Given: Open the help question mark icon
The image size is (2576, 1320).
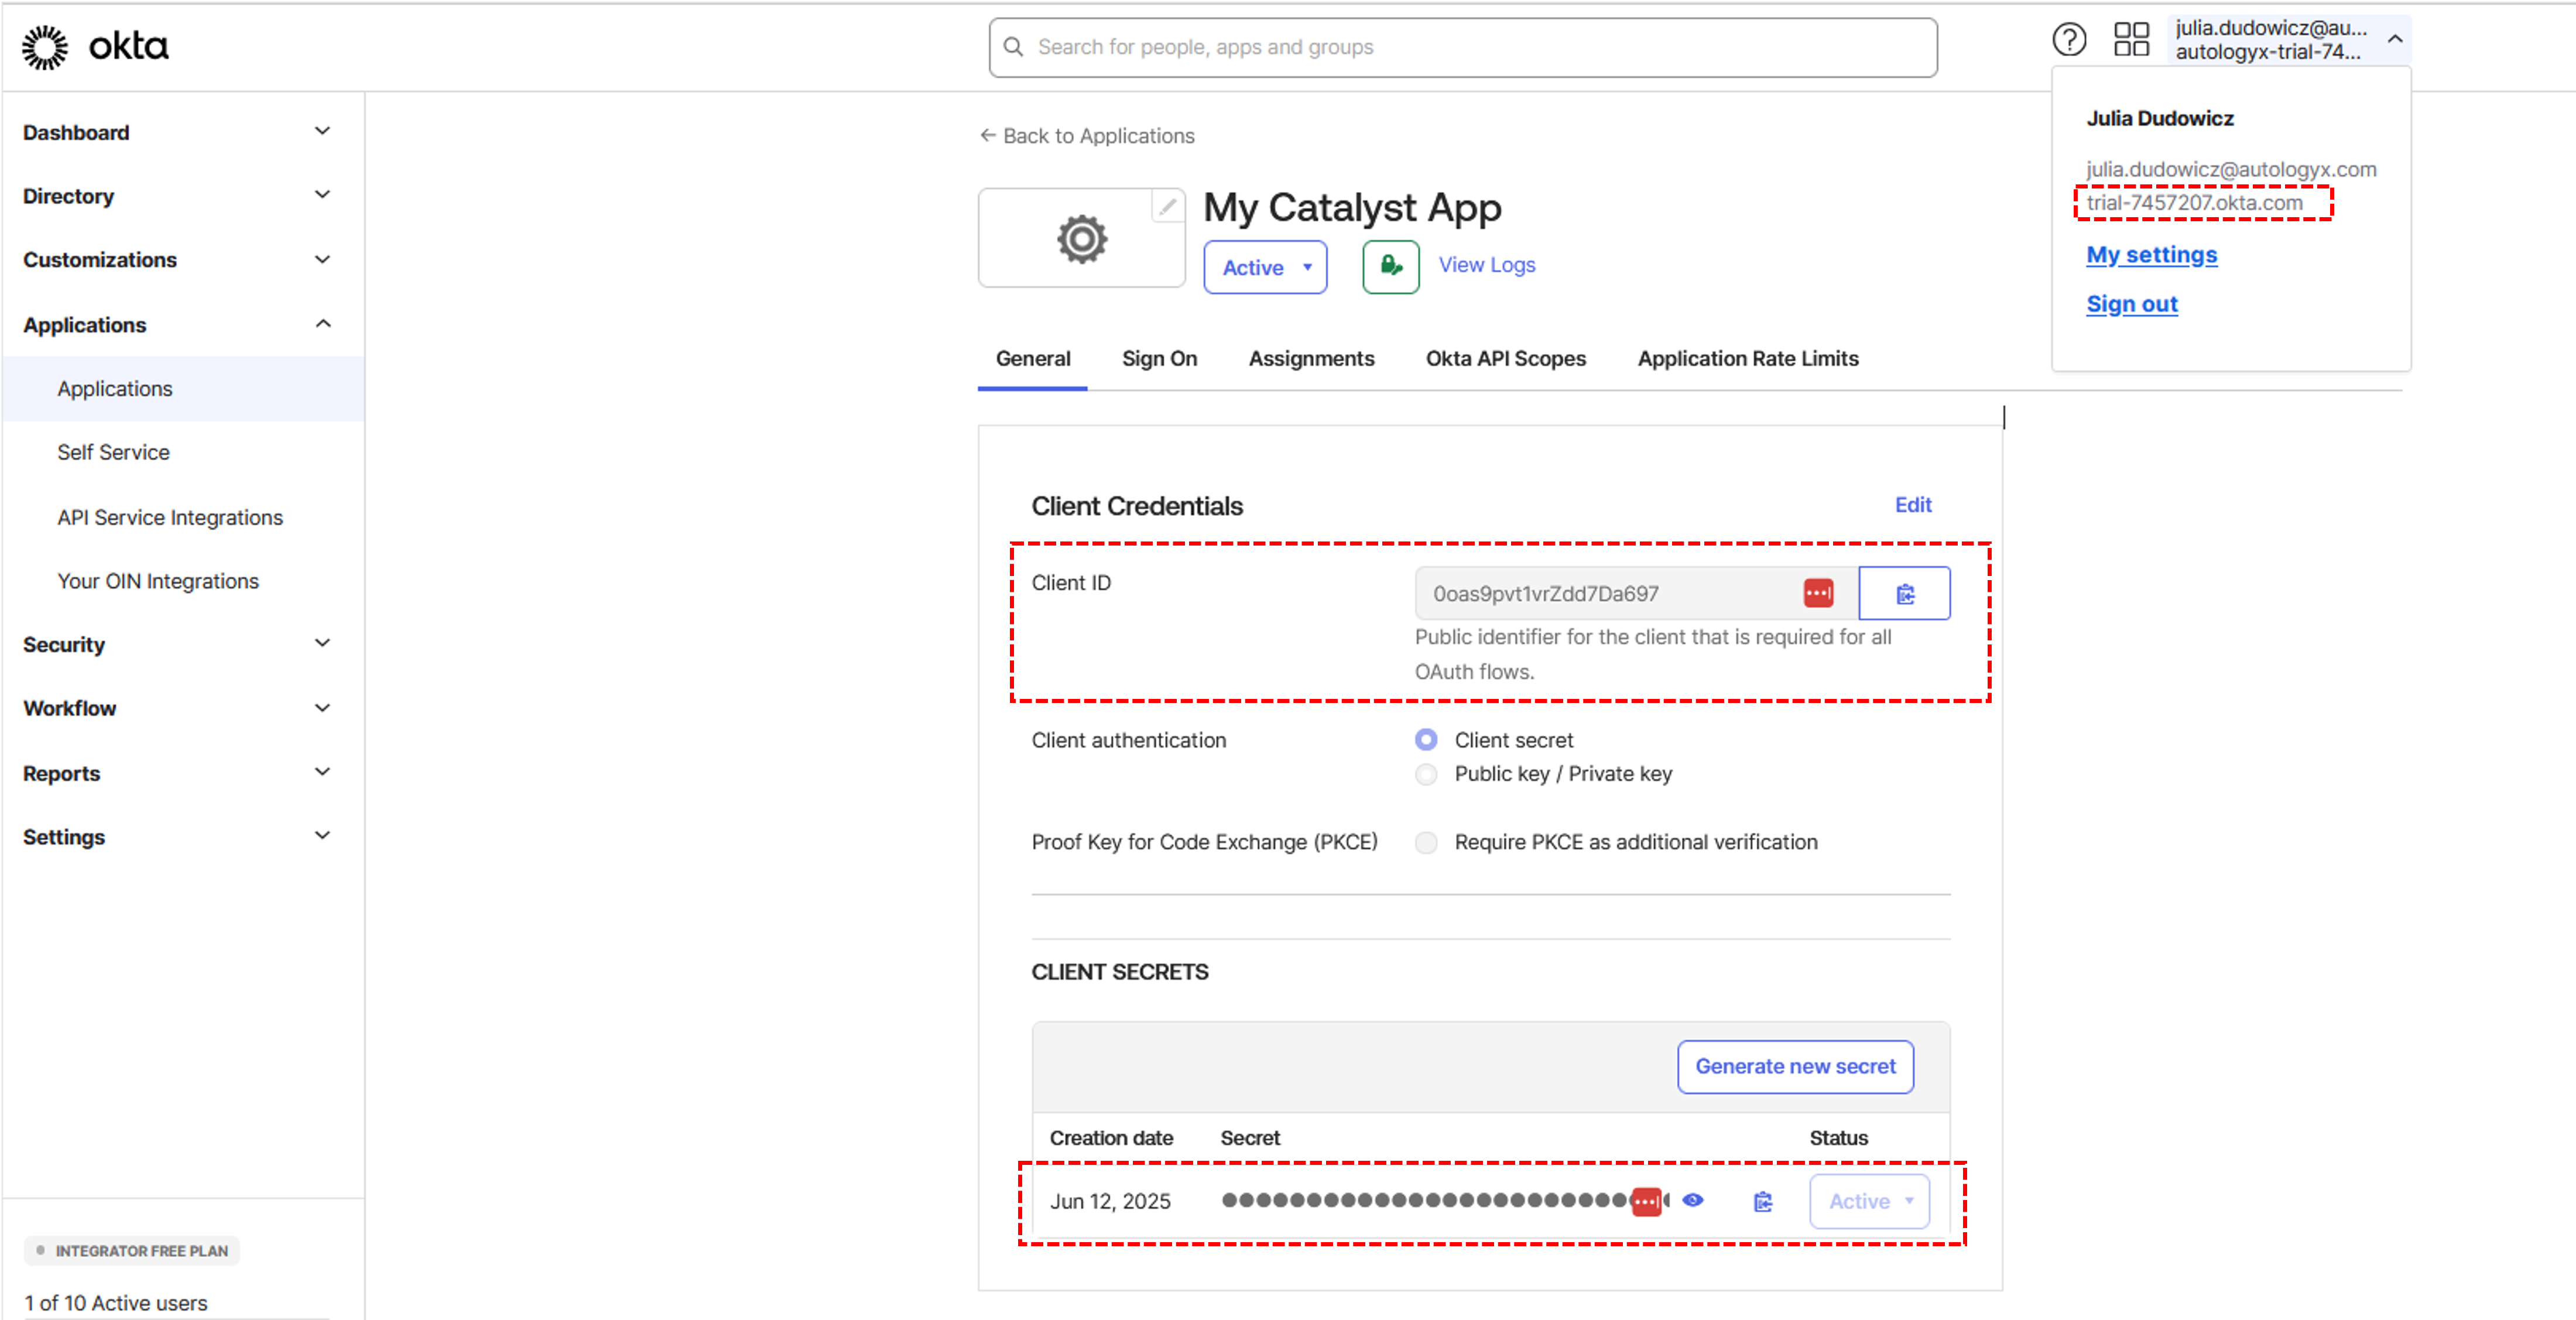Looking at the screenshot, I should (2069, 41).
